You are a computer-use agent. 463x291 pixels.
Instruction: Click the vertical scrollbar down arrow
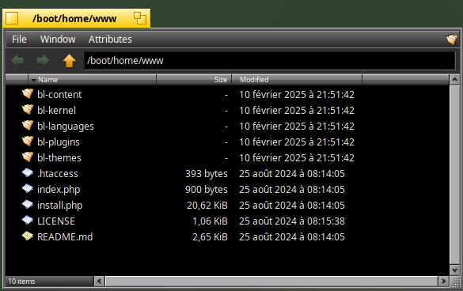pos(454,270)
